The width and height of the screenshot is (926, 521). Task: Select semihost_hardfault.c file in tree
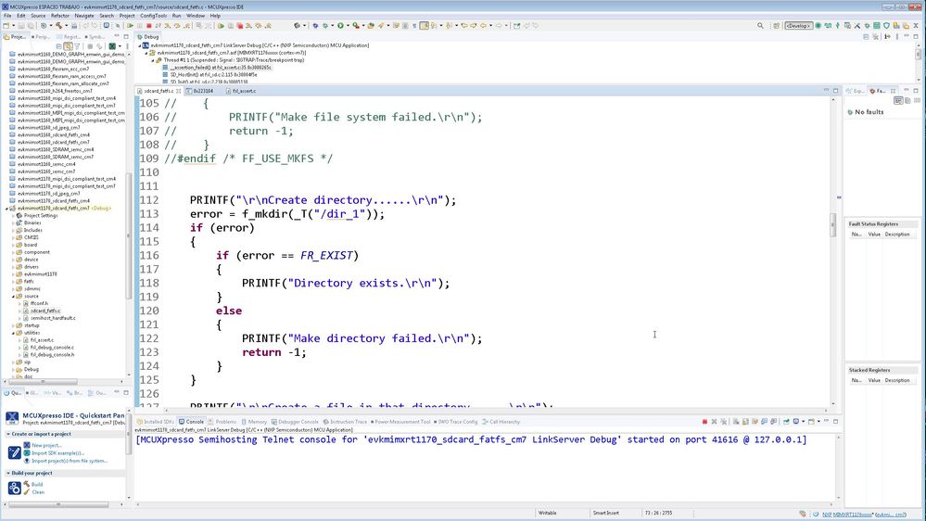[53, 318]
